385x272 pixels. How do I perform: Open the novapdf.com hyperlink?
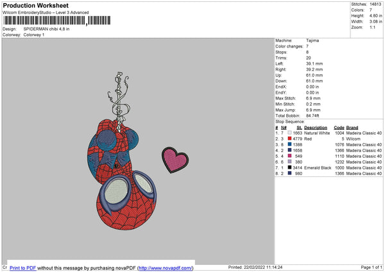166,268
